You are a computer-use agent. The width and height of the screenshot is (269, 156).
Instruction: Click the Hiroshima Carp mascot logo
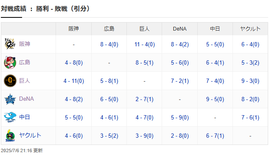point(10,62)
